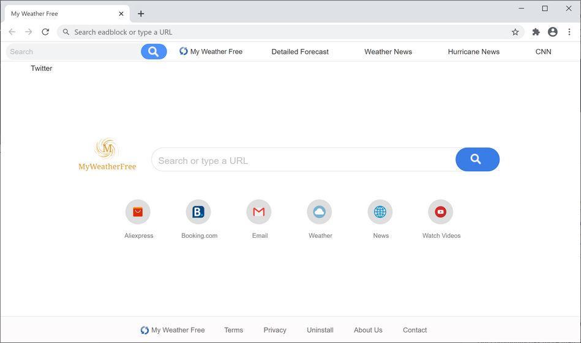
Task: Open the browser Extensions puzzle icon
Action: (x=536, y=32)
